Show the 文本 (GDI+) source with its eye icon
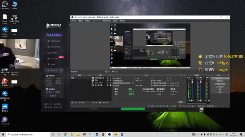This screenshot has height=137, width=245. pos(107,83)
